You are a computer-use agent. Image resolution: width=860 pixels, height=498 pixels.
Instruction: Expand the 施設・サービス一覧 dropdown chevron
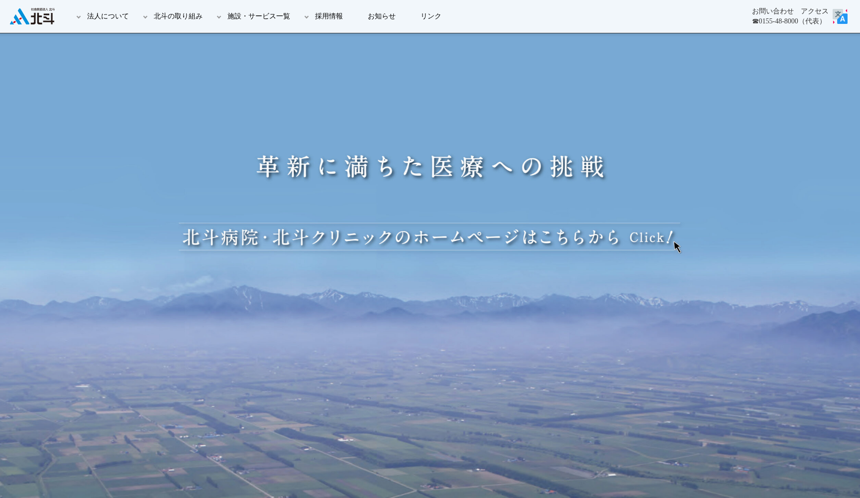[x=219, y=16]
